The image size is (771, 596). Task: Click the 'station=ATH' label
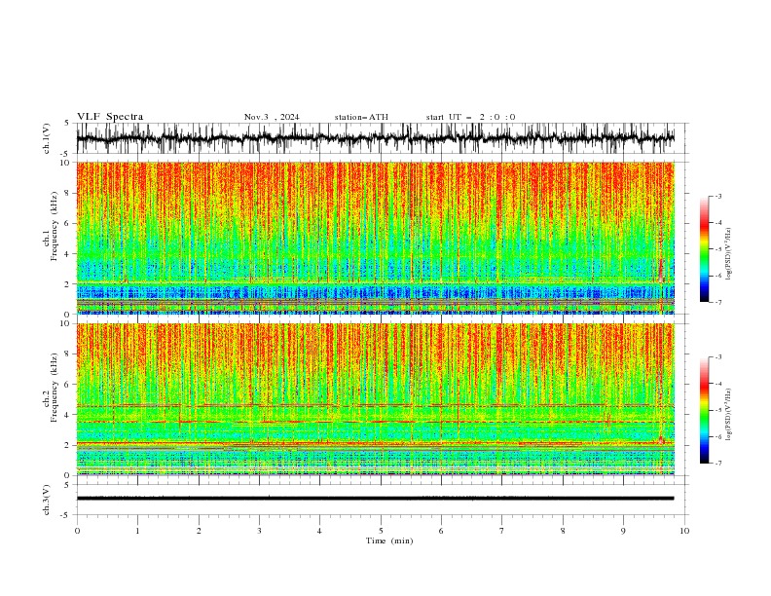(x=361, y=117)
